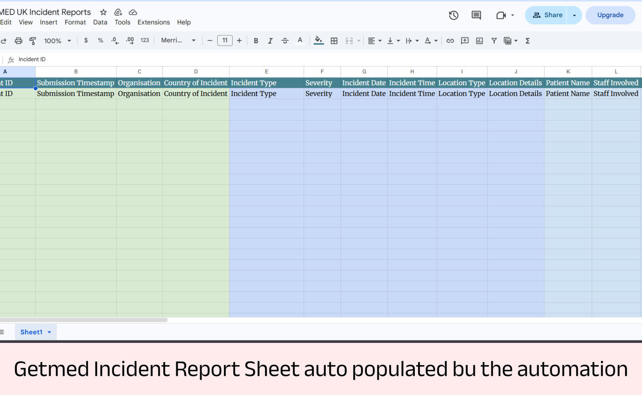
Task: Click the Insert link icon
Action: point(450,40)
